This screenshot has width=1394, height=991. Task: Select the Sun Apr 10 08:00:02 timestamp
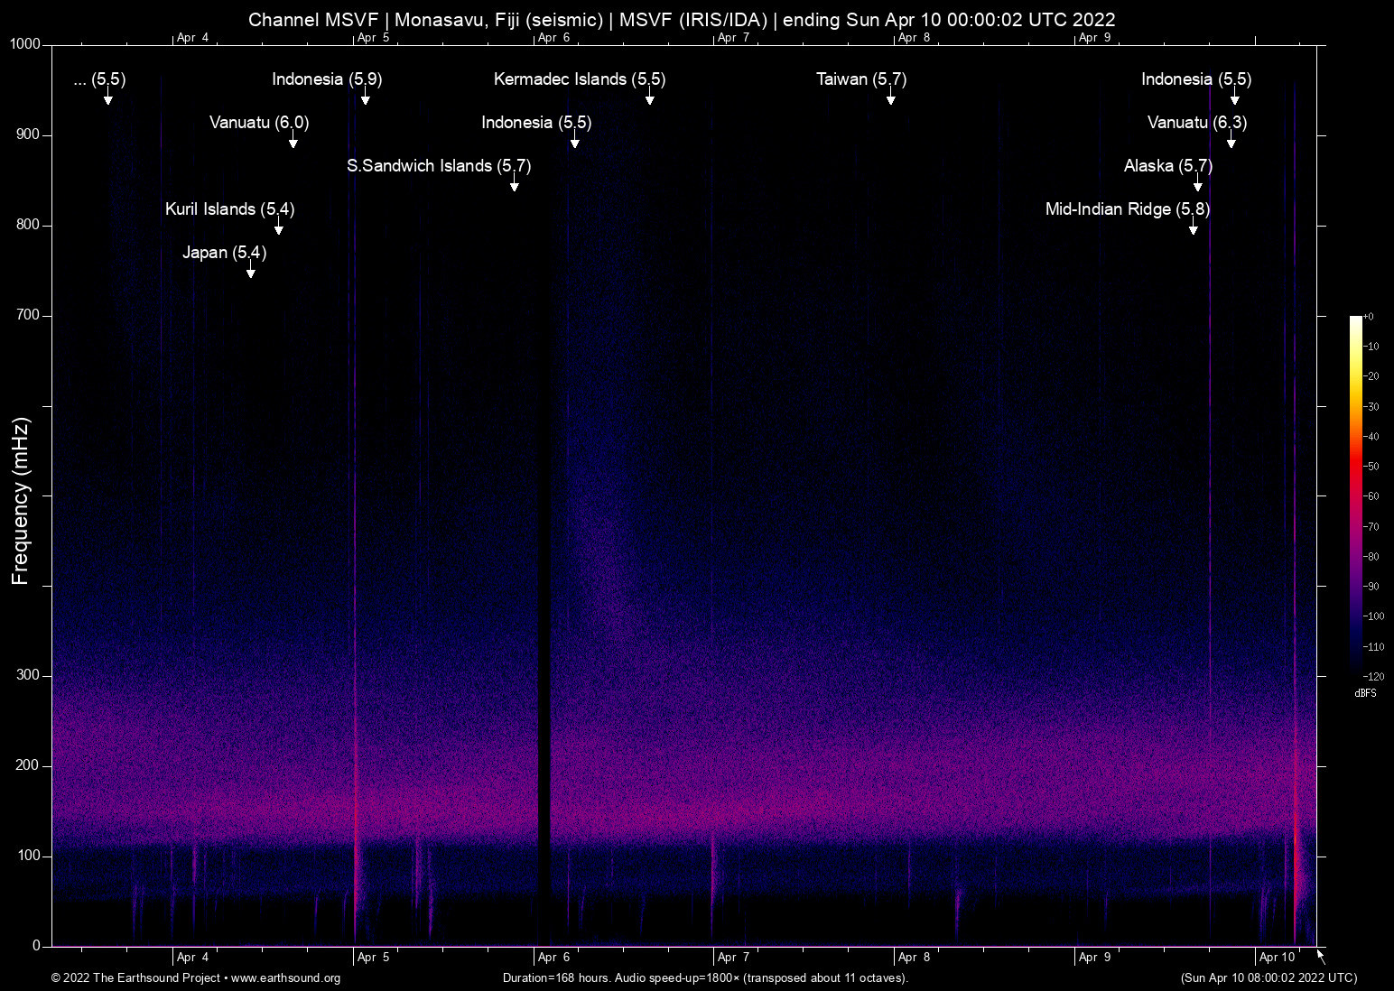point(1269,978)
